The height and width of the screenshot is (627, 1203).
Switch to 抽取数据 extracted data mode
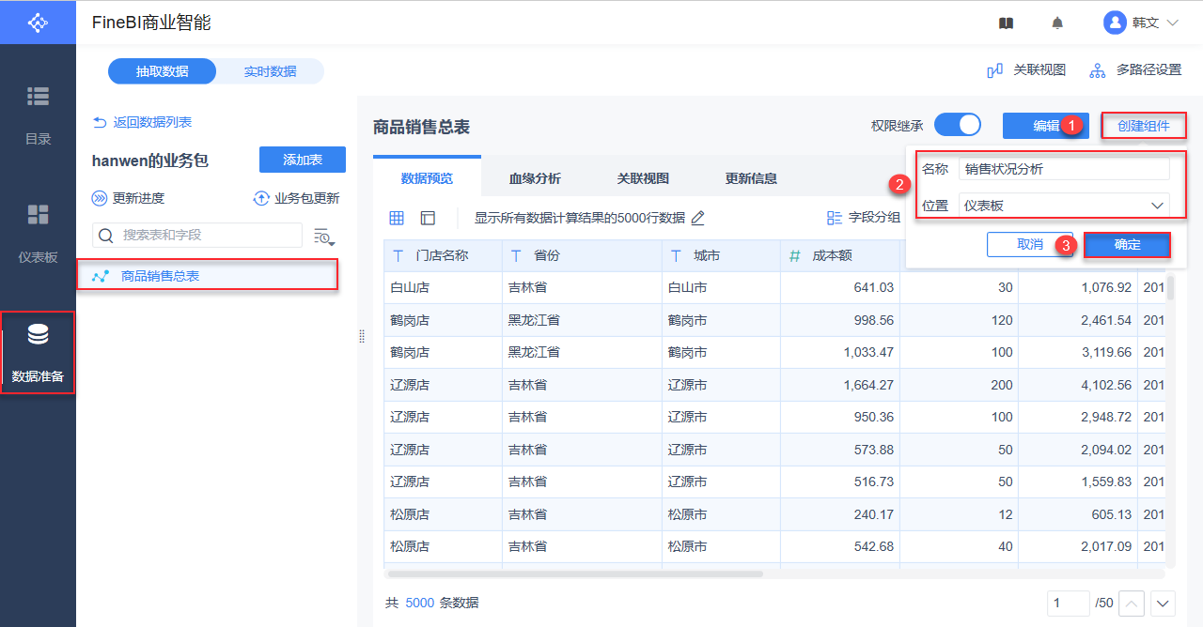162,71
